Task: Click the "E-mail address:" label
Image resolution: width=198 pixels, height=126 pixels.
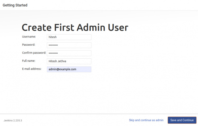Action: [32, 69]
